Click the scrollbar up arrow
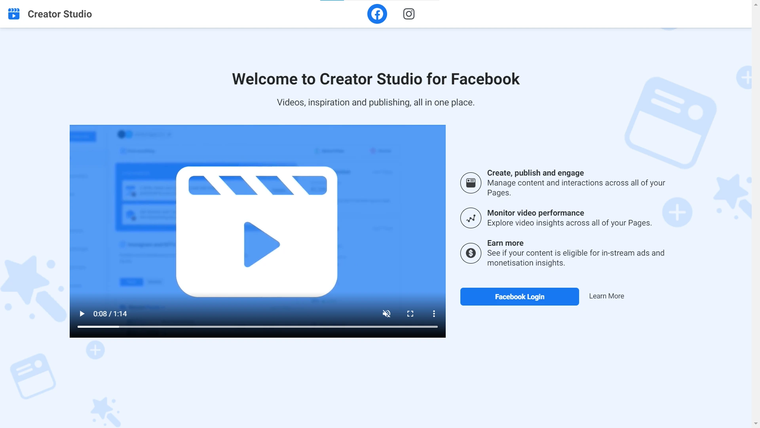This screenshot has width=760, height=428. pos(756,4)
